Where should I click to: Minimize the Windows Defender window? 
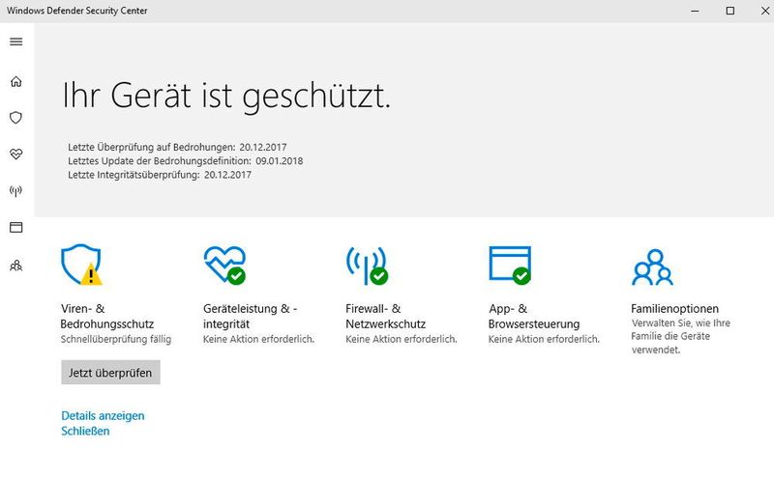coord(695,11)
